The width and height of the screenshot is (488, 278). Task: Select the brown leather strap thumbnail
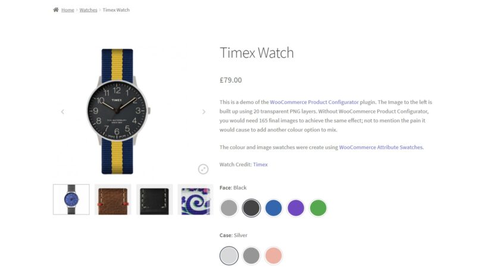click(x=112, y=200)
